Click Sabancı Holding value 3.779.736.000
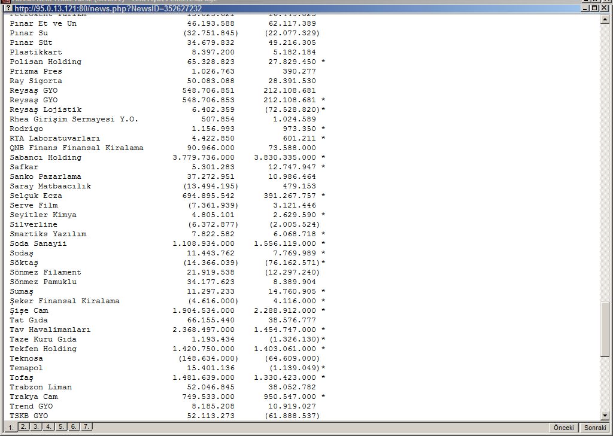This screenshot has height=436, width=613. pos(204,157)
